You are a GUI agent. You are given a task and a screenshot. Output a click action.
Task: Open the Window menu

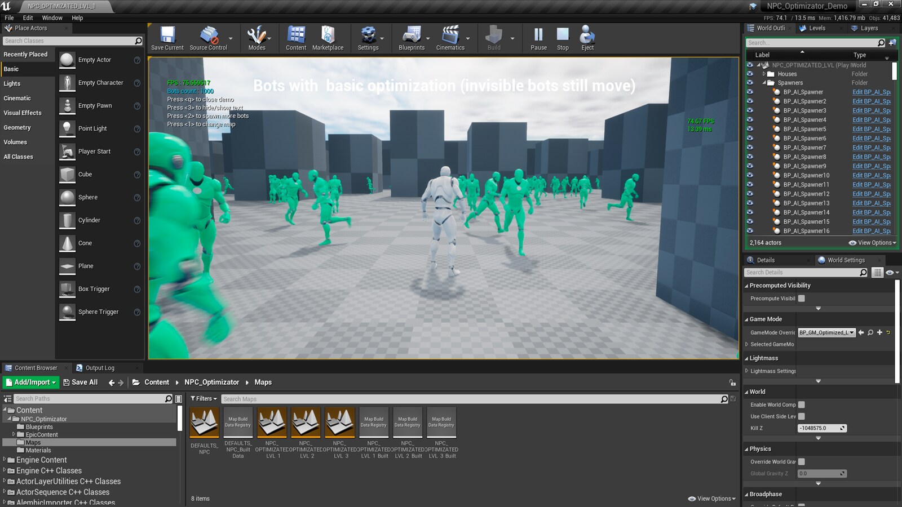pyautogui.click(x=52, y=18)
